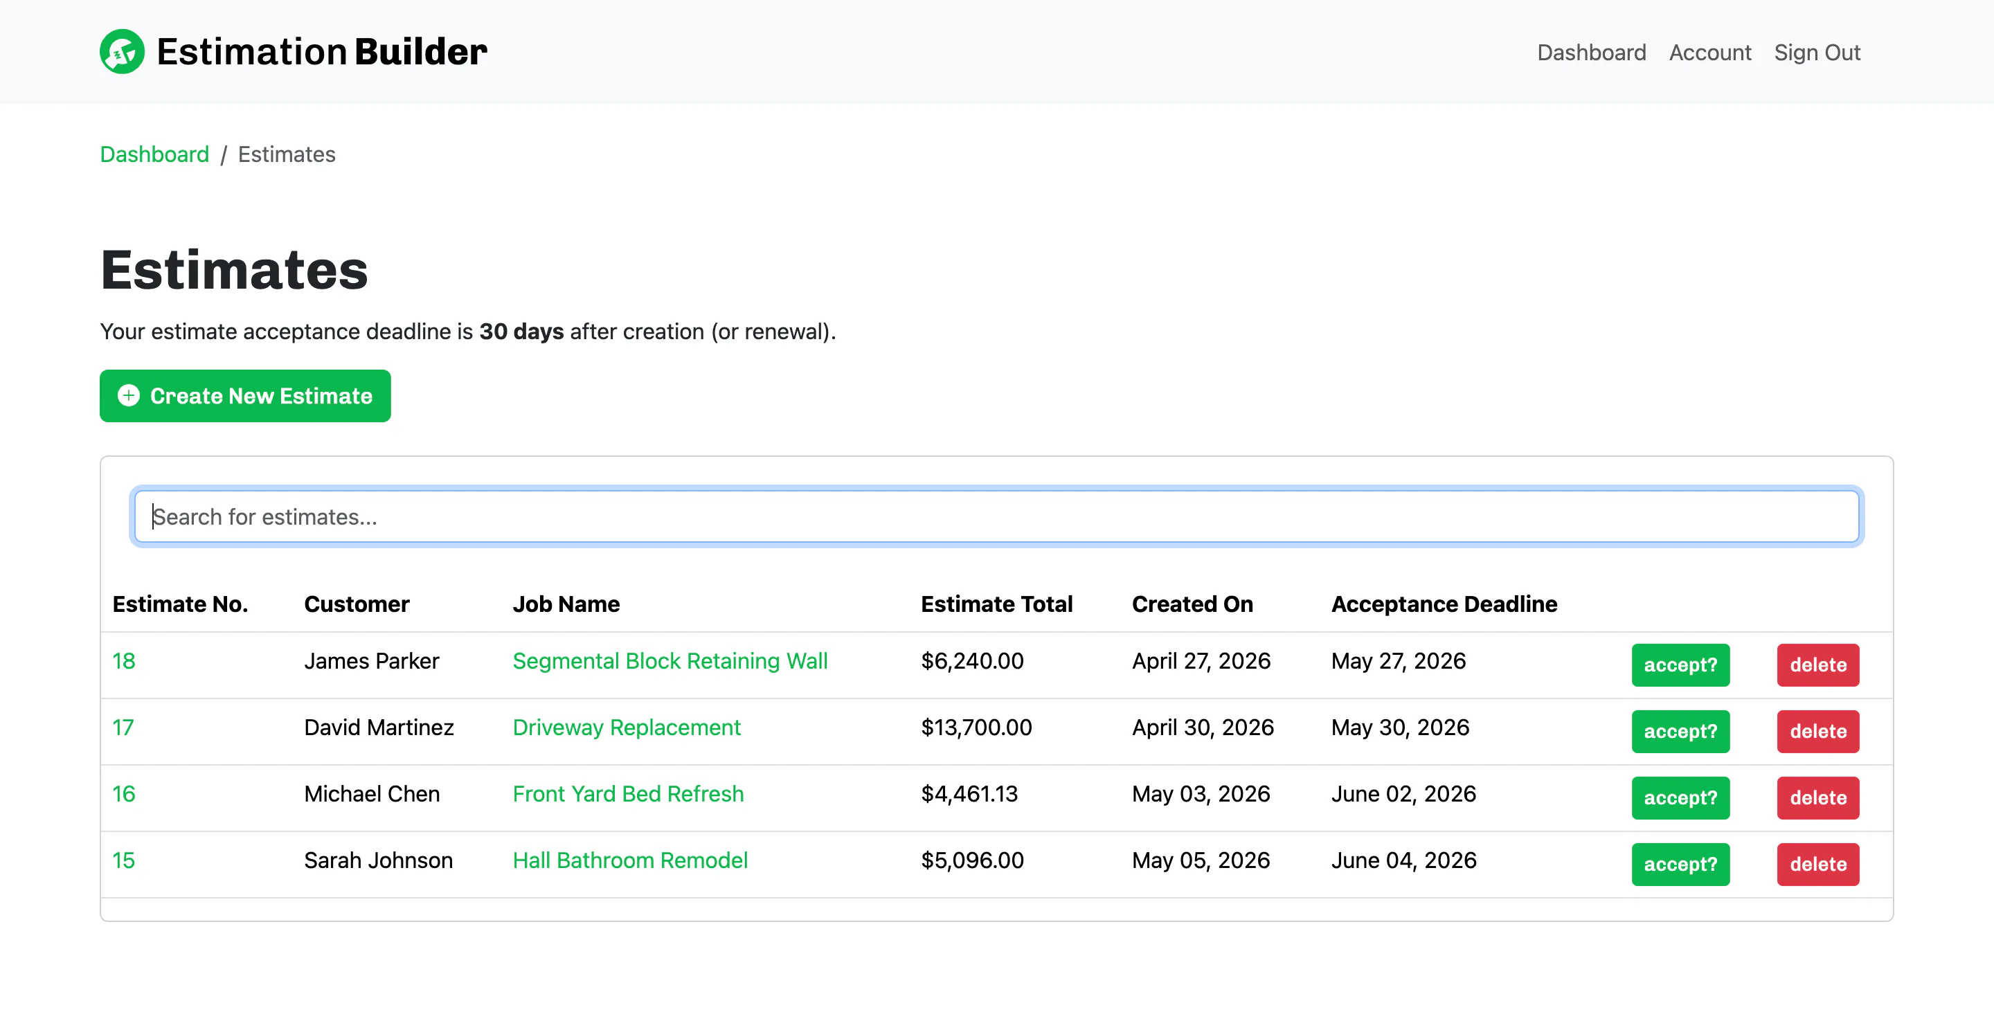Click the Estimate No. column header
Viewport: 1994px width, 1012px height.
[x=180, y=604]
